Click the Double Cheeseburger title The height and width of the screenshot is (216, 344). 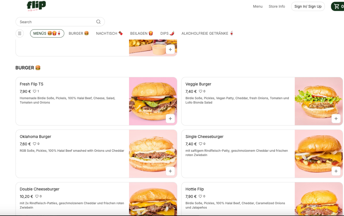(40, 189)
